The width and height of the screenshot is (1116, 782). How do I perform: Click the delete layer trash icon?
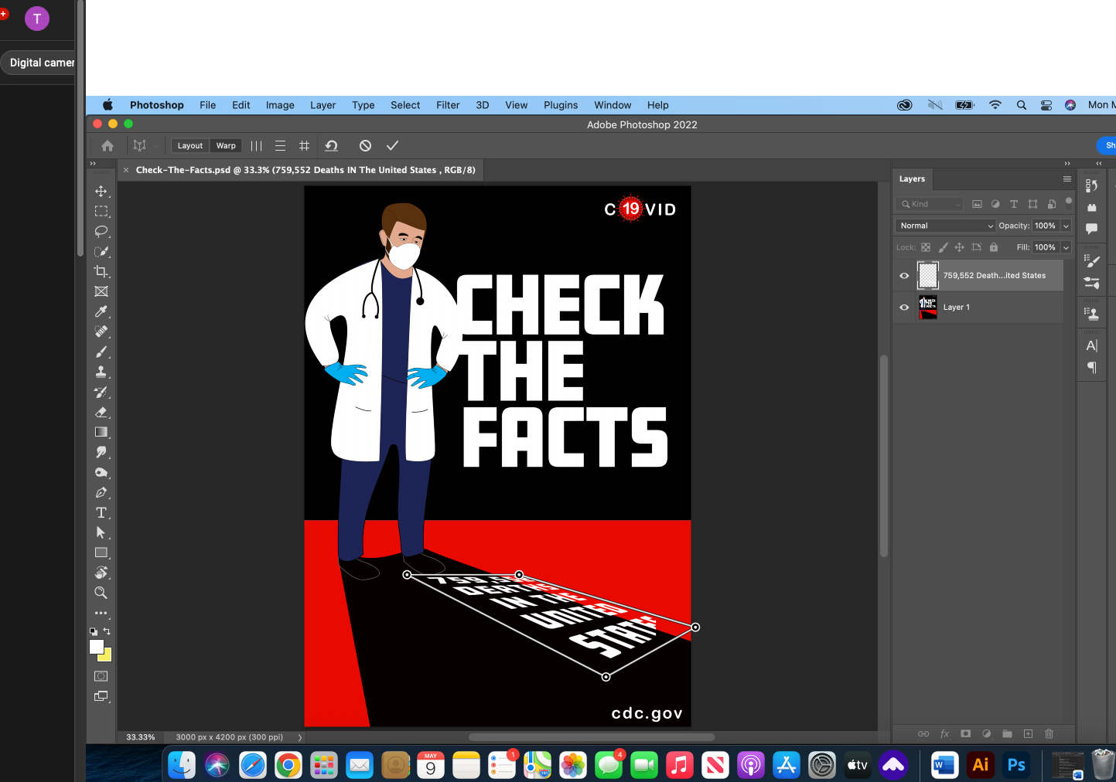[x=1049, y=733]
